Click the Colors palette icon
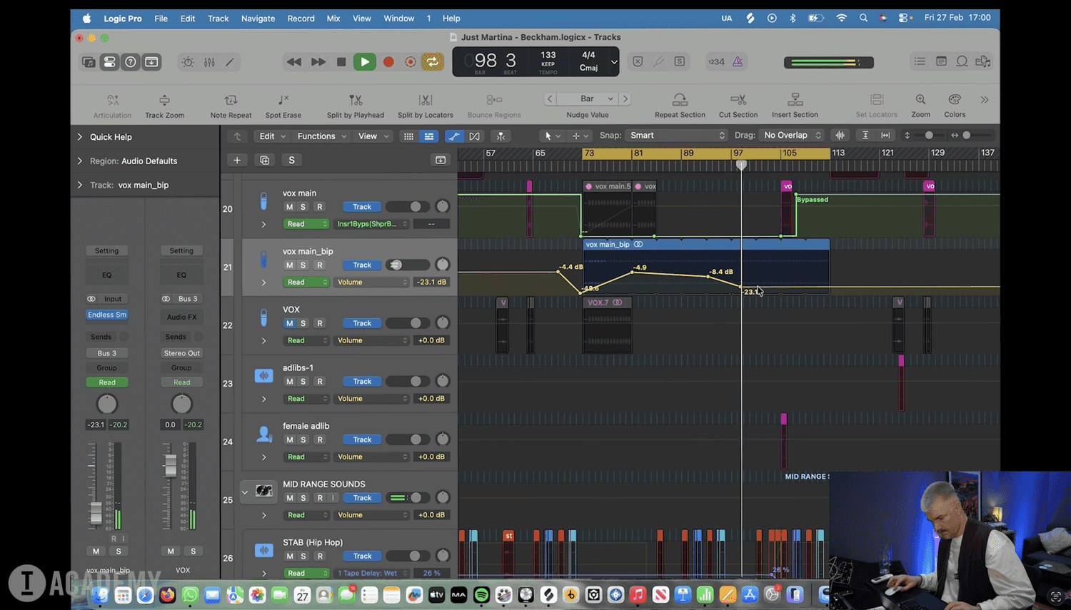 [x=955, y=100]
